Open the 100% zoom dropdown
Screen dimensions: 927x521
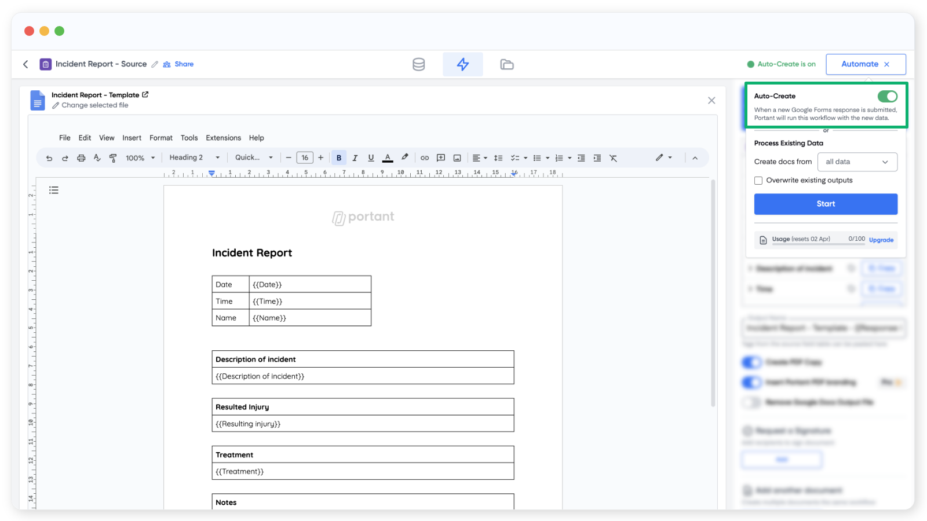(x=140, y=158)
